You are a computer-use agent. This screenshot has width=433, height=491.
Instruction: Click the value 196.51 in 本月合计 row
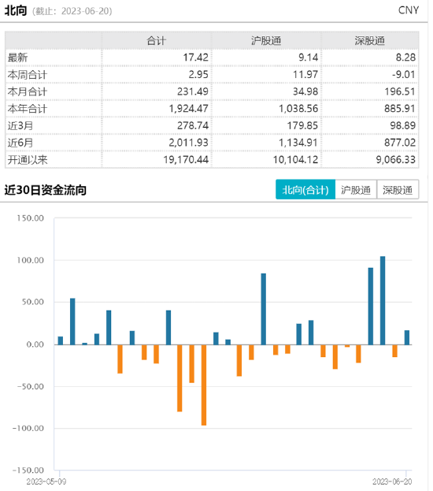400,91
